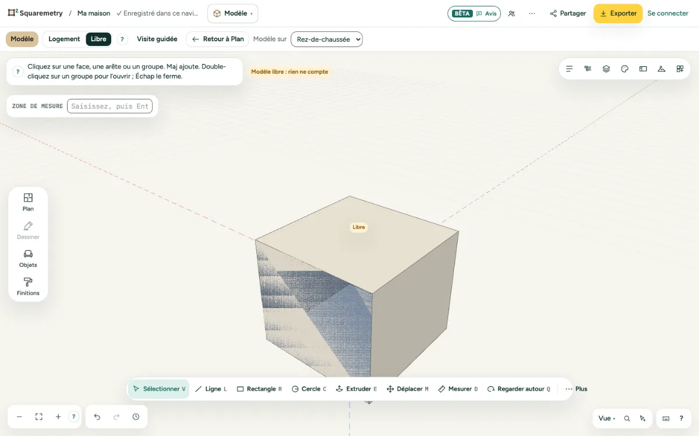Open the color palette icon panel
This screenshot has width=699, height=436.
624,69
